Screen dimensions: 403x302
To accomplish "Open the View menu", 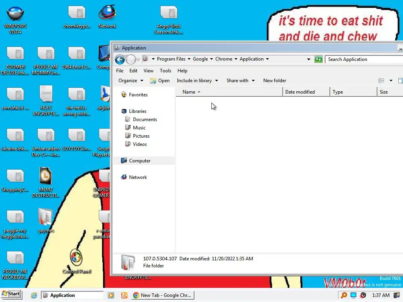I will [148, 71].
